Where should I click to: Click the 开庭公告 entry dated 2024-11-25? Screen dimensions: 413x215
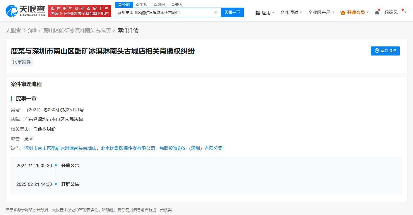pos(70,166)
